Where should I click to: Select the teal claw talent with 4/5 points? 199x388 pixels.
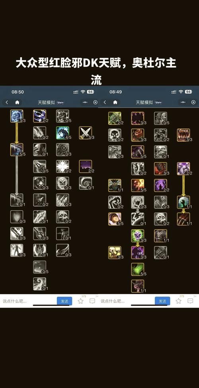click(62, 133)
